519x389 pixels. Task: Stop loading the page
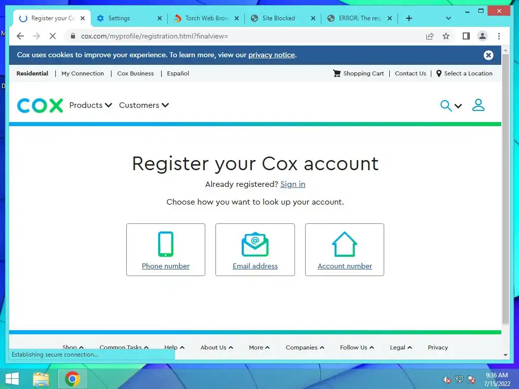pos(53,36)
